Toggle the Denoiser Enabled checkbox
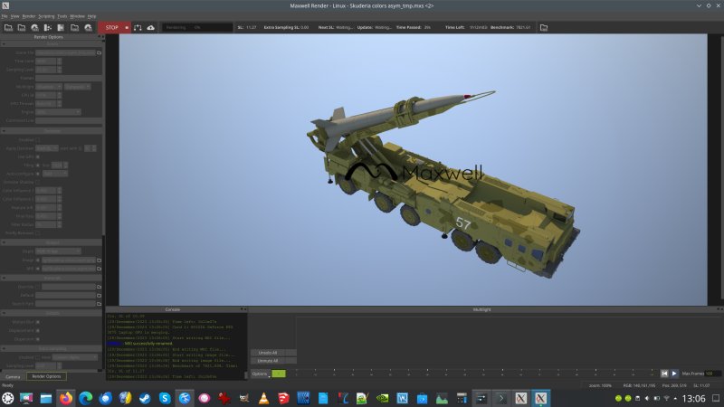The width and height of the screenshot is (724, 407). click(39, 140)
